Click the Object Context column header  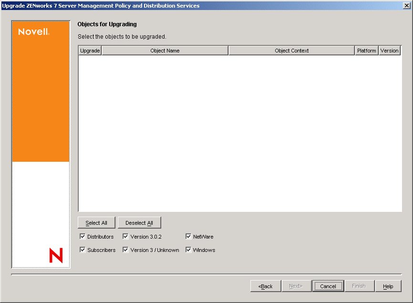pyautogui.click(x=291, y=51)
